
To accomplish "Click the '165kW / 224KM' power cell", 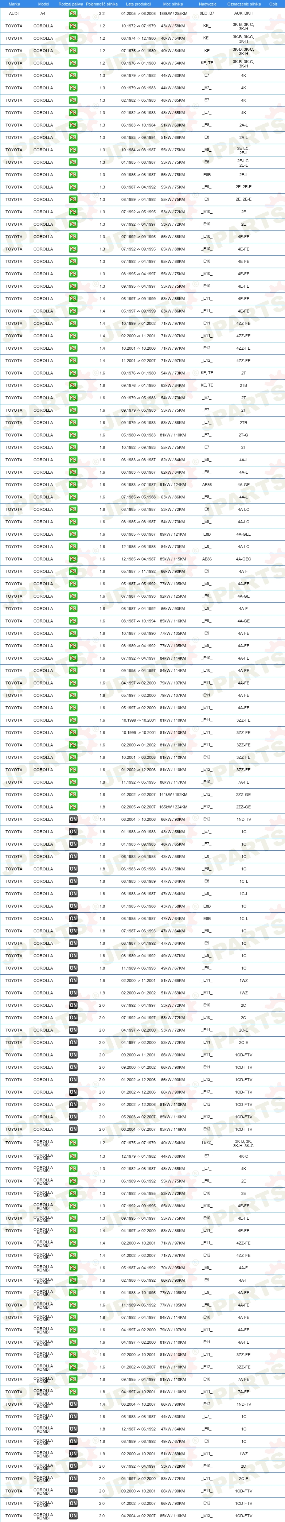I will [173, 807].
